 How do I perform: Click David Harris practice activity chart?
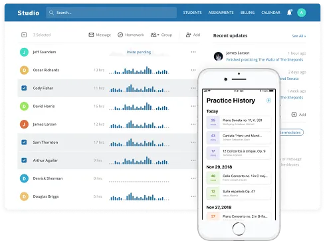(139, 107)
